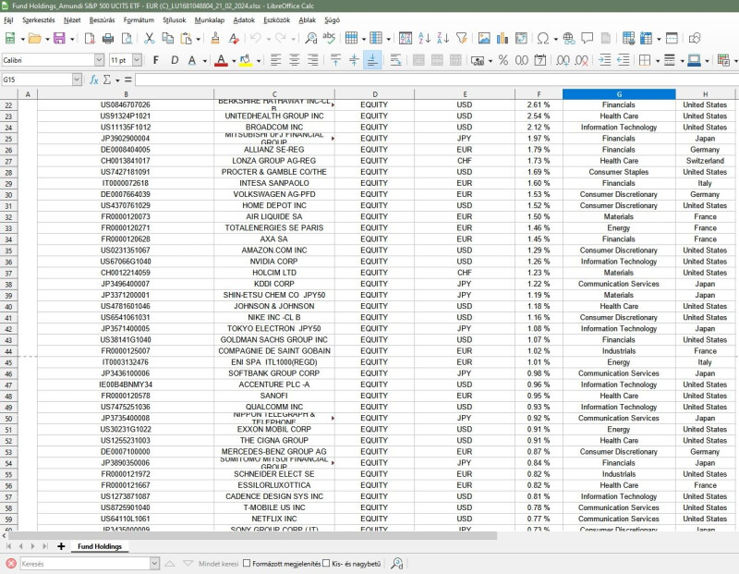Toggle underline (A) formatting
The image size is (739, 574).
coord(192,60)
